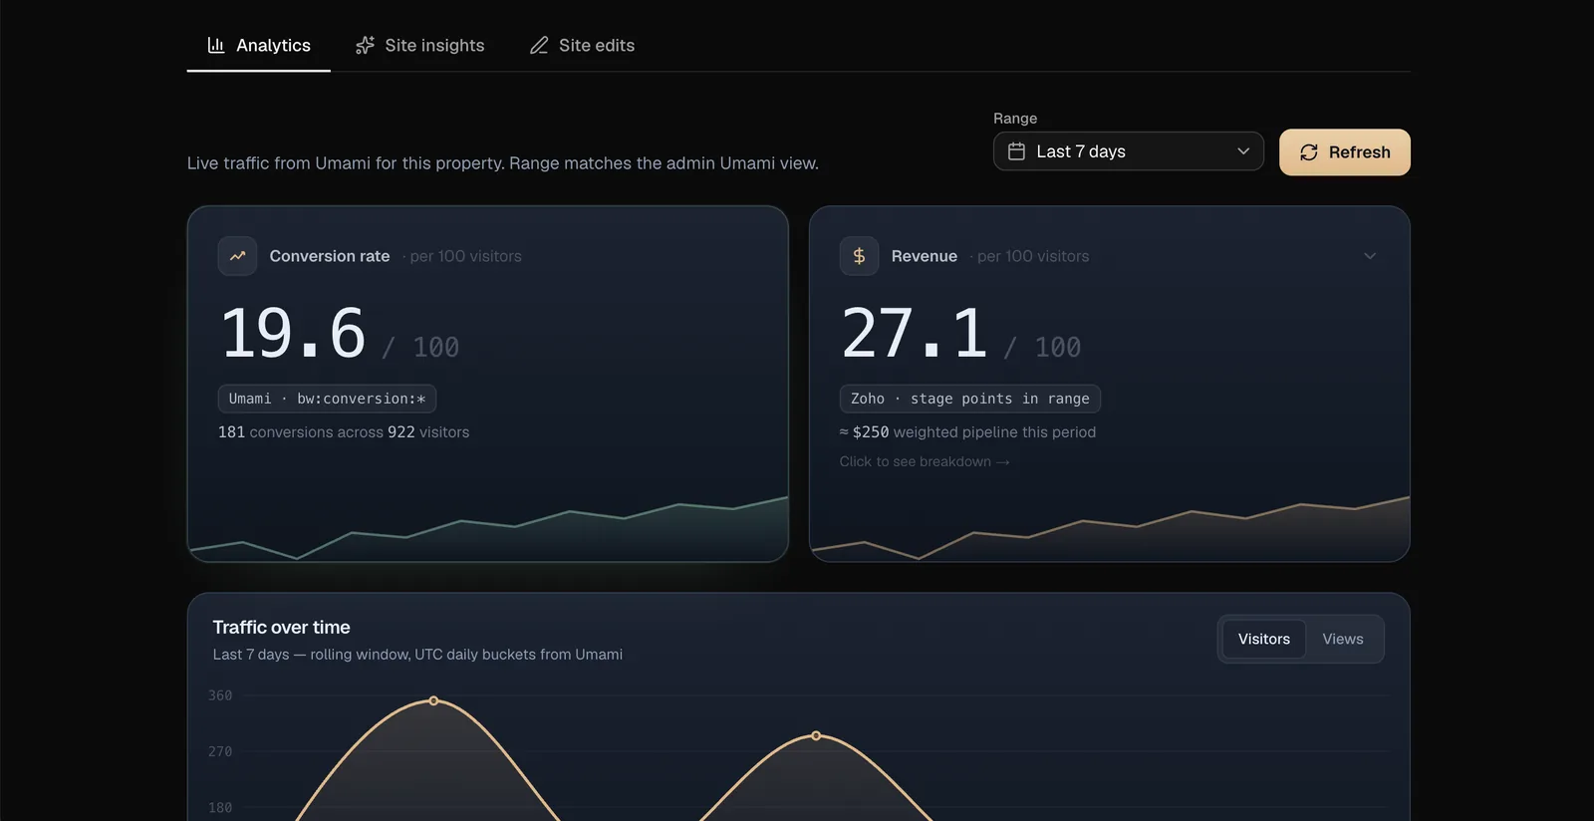Click the Range dropdown chevron arrow
Viewport: 1594px width, 821px height.
pos(1243,151)
